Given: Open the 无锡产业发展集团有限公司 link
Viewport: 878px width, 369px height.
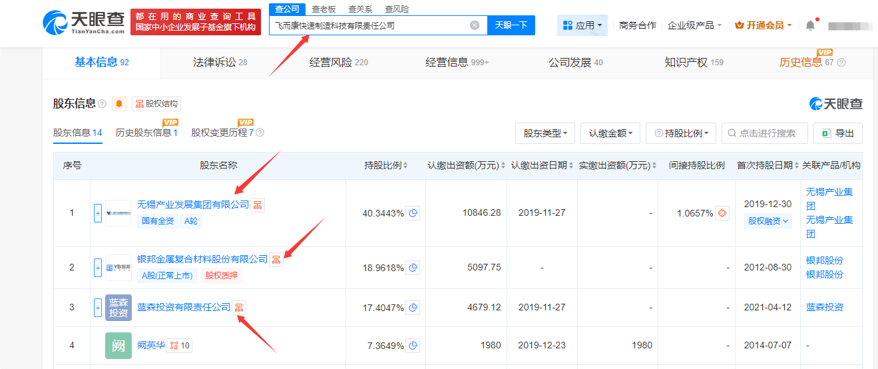Looking at the screenshot, I should [x=193, y=204].
